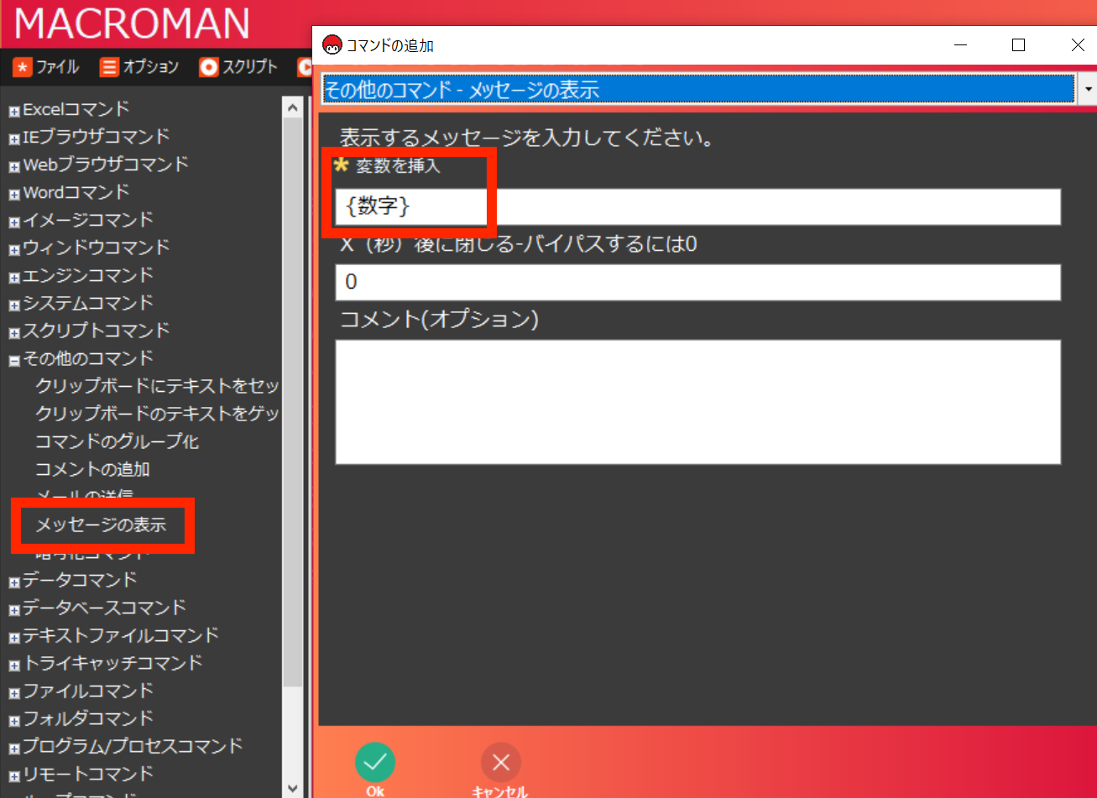
Task: Click the command list scrollbar up arrow
Action: (293, 107)
